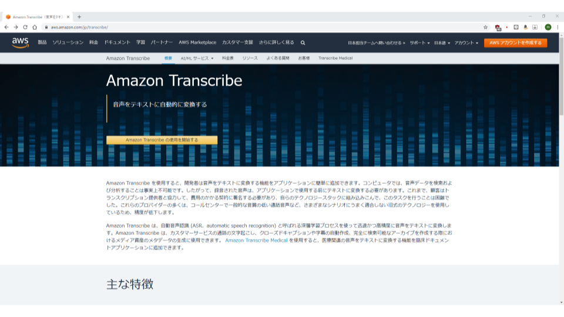Open the Amazon Transcribe Medical hyperlink
Image resolution: width=564 pixels, height=317 pixels.
pyautogui.click(x=256, y=241)
